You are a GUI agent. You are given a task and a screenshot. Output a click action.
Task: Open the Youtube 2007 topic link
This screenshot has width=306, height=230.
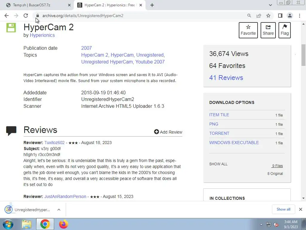150,62
